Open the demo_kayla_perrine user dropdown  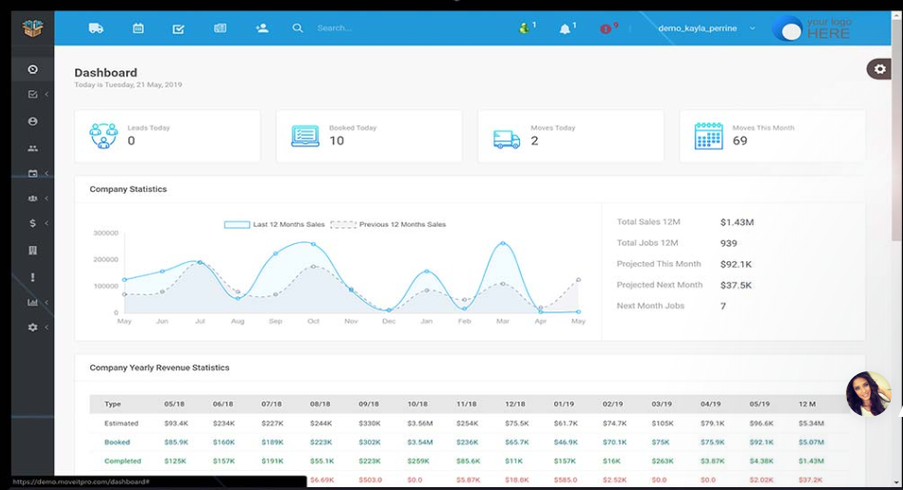pos(705,28)
